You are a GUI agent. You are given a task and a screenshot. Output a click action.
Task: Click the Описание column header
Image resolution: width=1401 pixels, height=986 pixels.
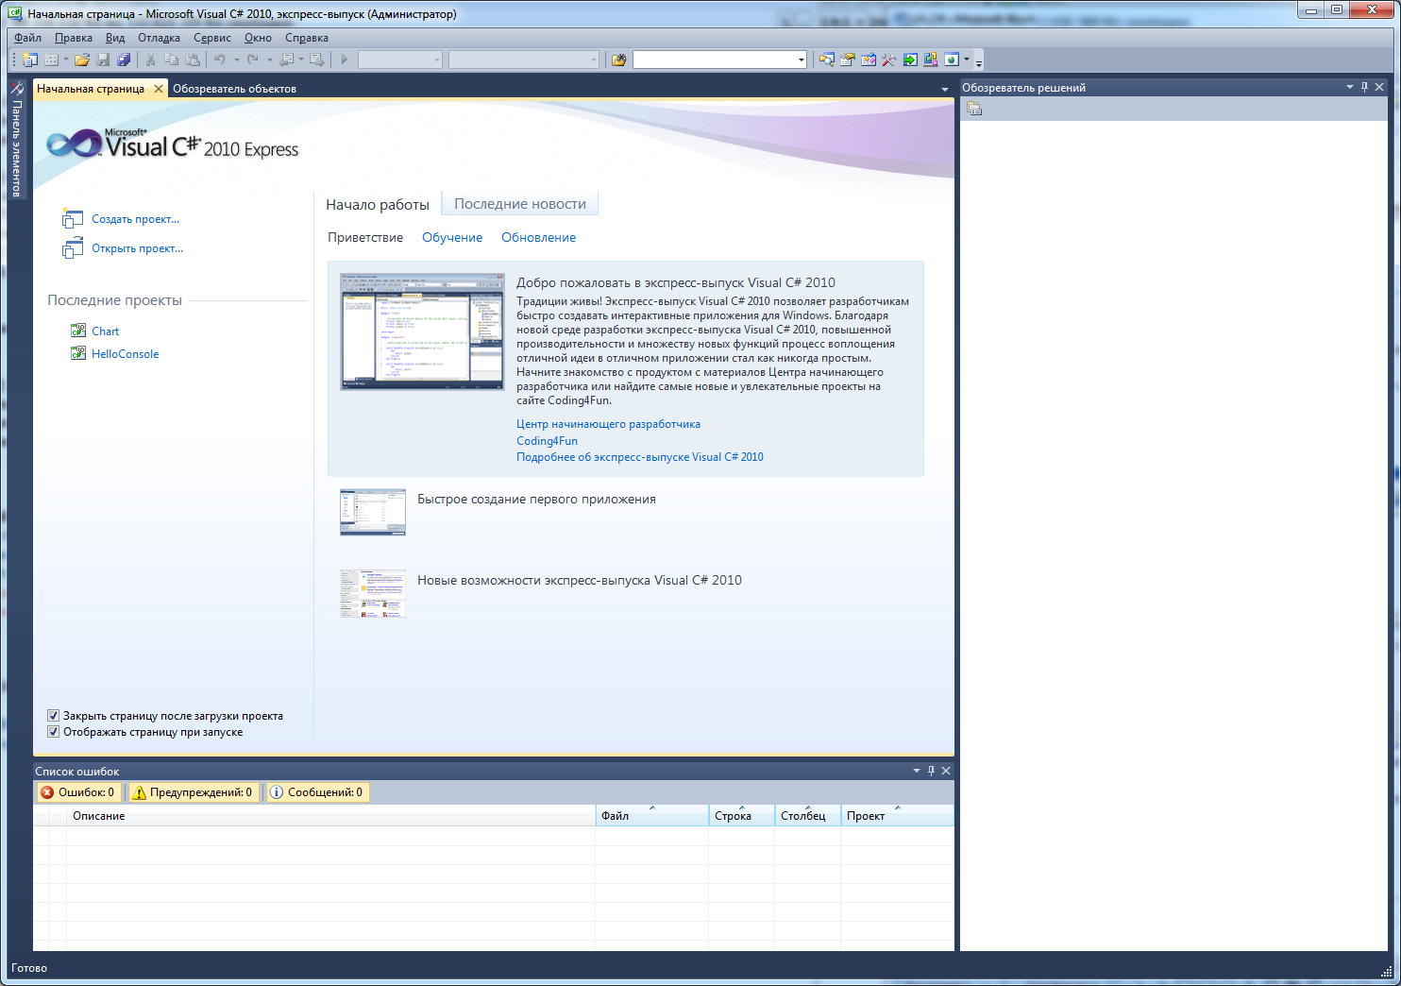coord(330,816)
